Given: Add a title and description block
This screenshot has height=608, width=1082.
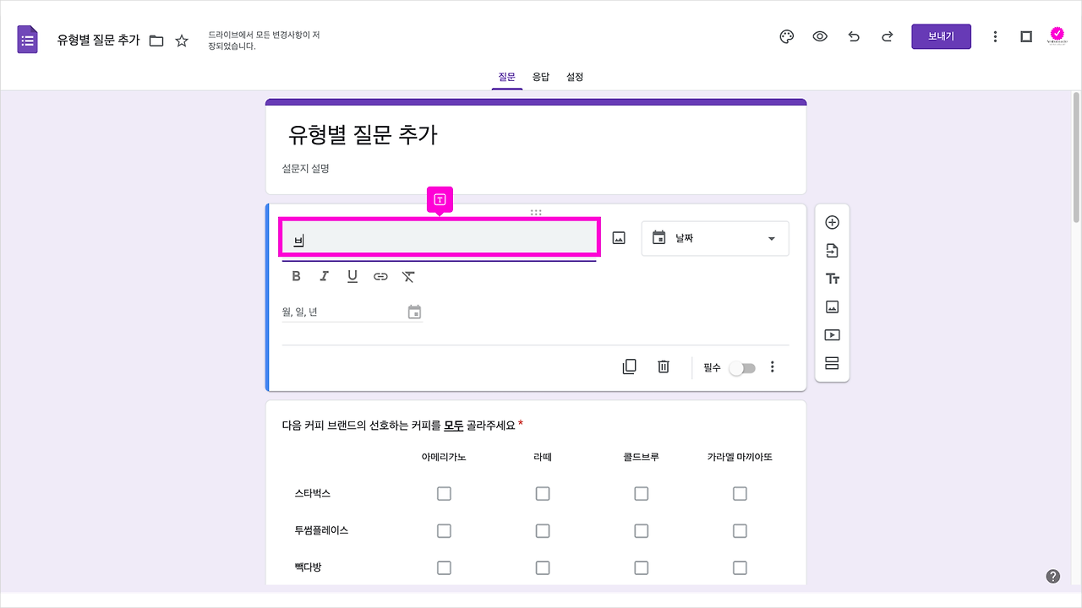Looking at the screenshot, I should pyautogui.click(x=832, y=278).
